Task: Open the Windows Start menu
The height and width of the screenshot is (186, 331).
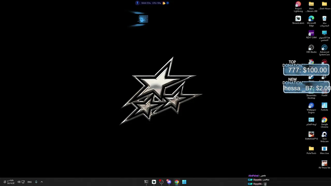Action: 184,182
